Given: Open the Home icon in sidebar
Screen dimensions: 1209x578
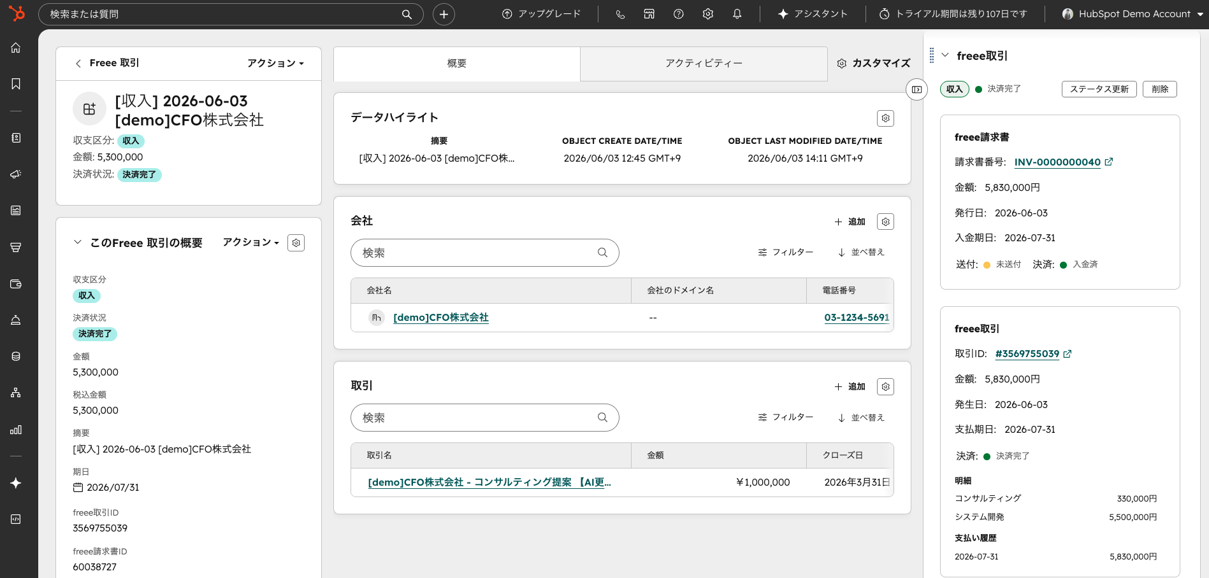Looking at the screenshot, I should (x=16, y=48).
